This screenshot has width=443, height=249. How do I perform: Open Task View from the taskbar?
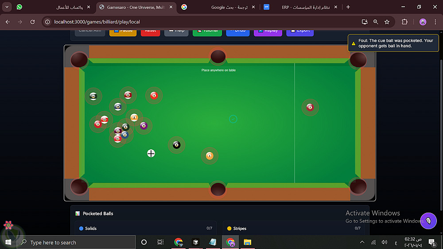pyautogui.click(x=160, y=242)
